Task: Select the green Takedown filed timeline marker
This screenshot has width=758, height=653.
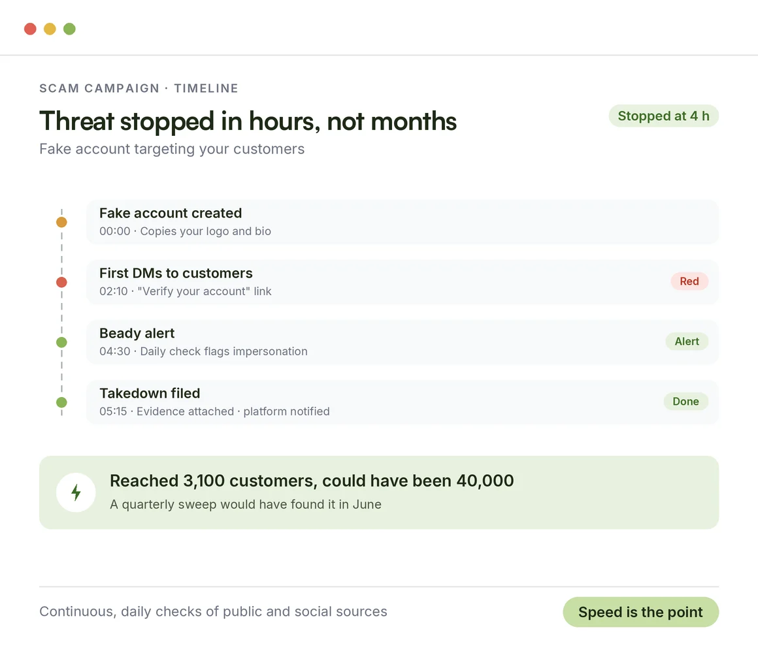Action: pos(61,402)
